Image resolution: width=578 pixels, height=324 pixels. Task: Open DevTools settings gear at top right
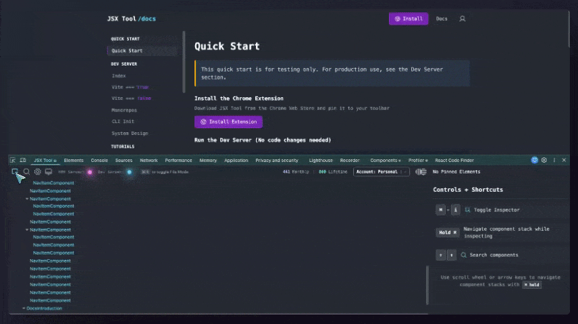544,161
